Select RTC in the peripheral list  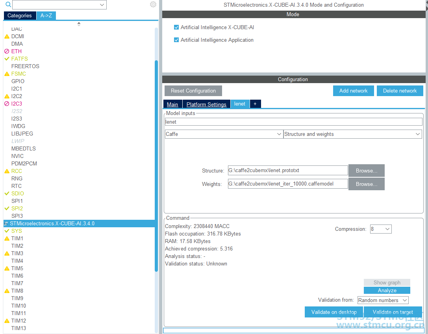click(x=17, y=186)
